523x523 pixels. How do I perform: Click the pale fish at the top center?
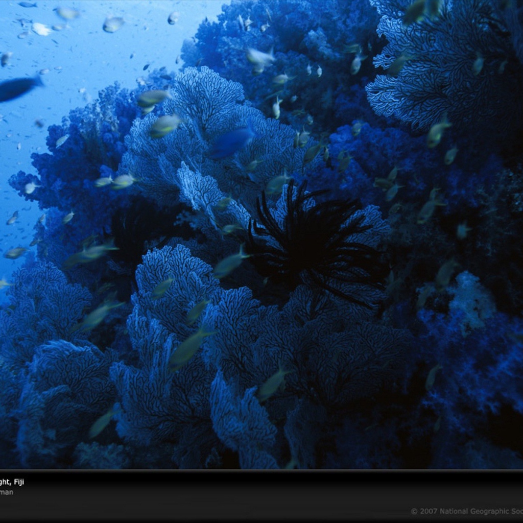tap(259, 58)
